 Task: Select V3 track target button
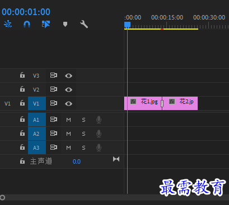(x=36, y=75)
